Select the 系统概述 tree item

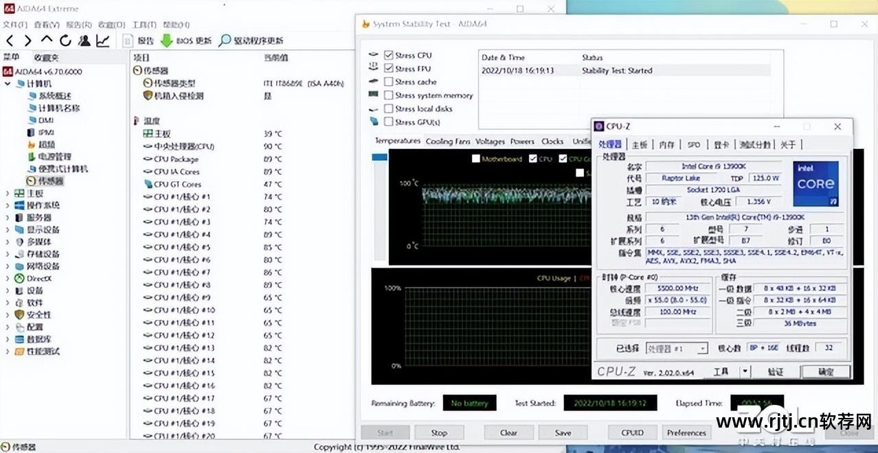click(49, 96)
